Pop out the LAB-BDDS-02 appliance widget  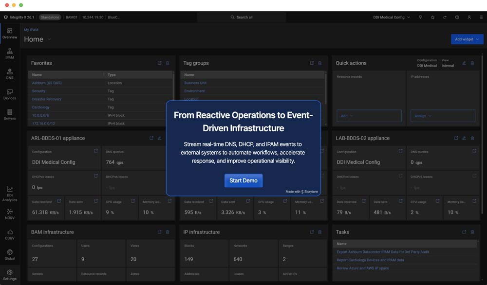(456, 138)
